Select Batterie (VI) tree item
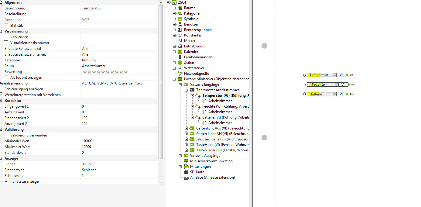This screenshot has width=421, height=207. point(226,117)
